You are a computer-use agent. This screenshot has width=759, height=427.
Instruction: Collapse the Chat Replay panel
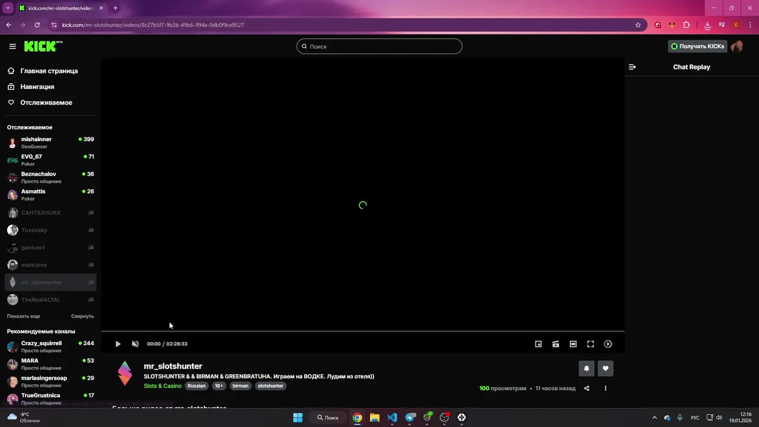point(632,67)
